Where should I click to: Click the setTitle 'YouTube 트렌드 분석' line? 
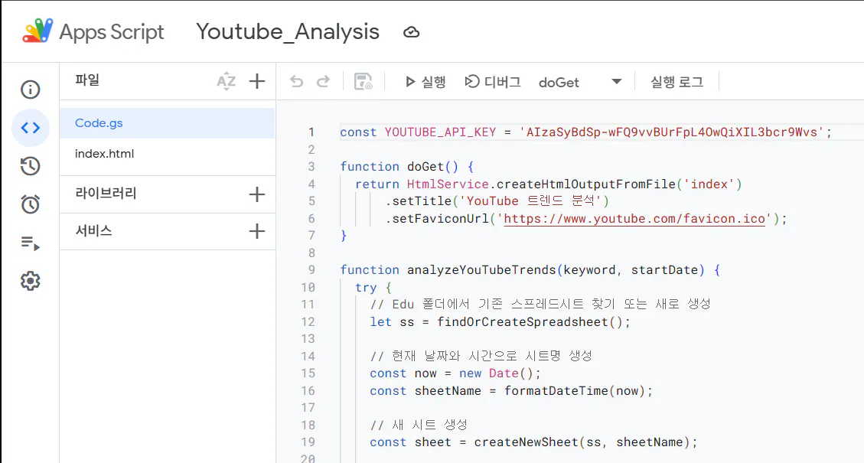click(x=497, y=201)
